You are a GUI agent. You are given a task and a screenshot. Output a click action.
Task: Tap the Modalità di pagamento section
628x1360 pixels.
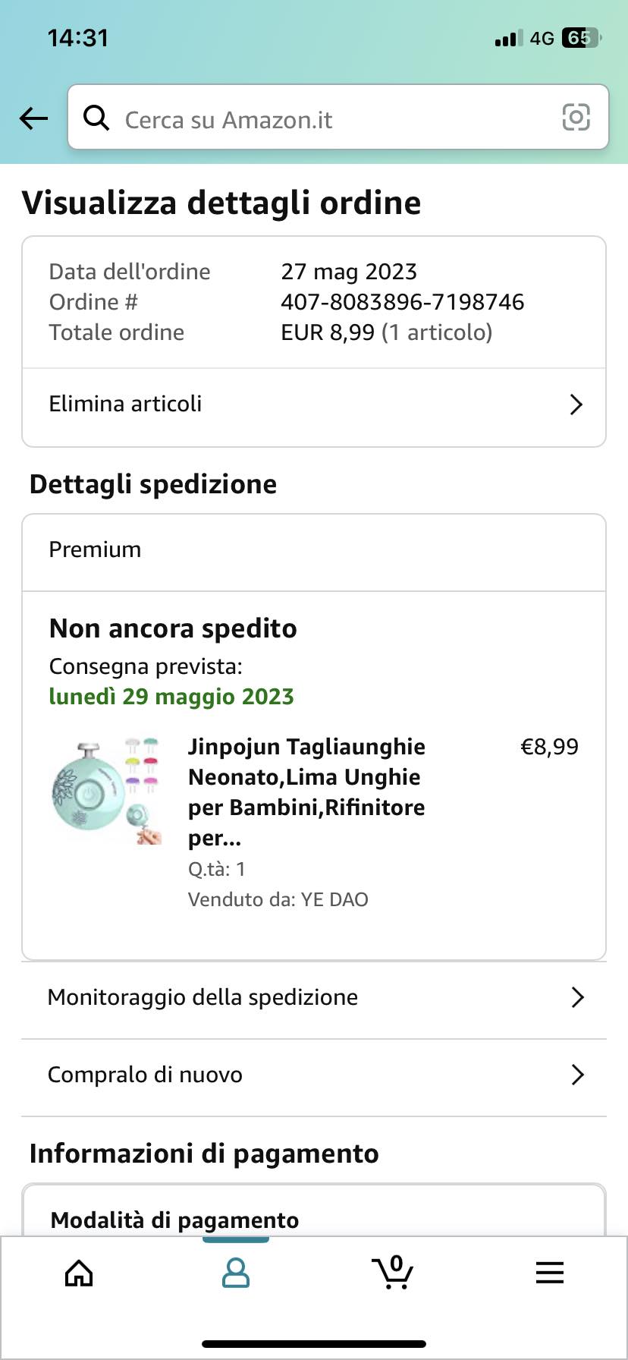[174, 1220]
